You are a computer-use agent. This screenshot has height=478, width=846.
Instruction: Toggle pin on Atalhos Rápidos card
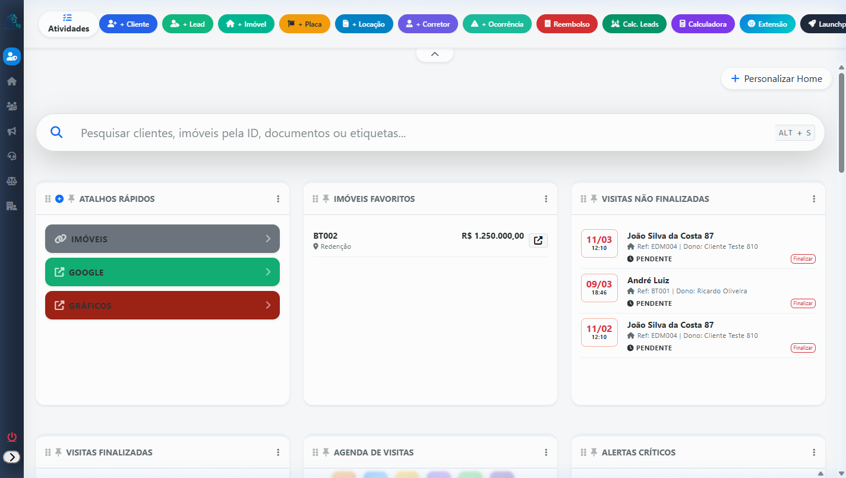(x=71, y=199)
